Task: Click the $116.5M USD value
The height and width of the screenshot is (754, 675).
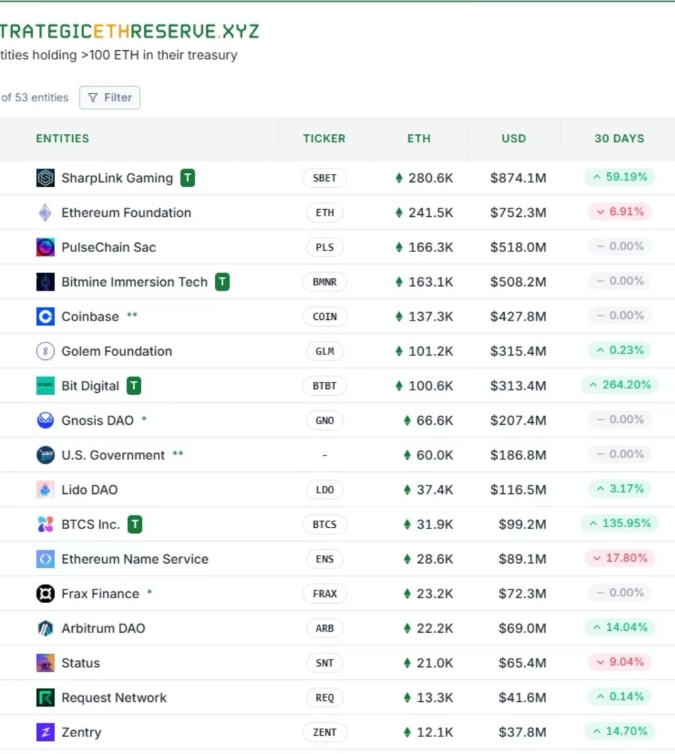Action: pyautogui.click(x=518, y=490)
